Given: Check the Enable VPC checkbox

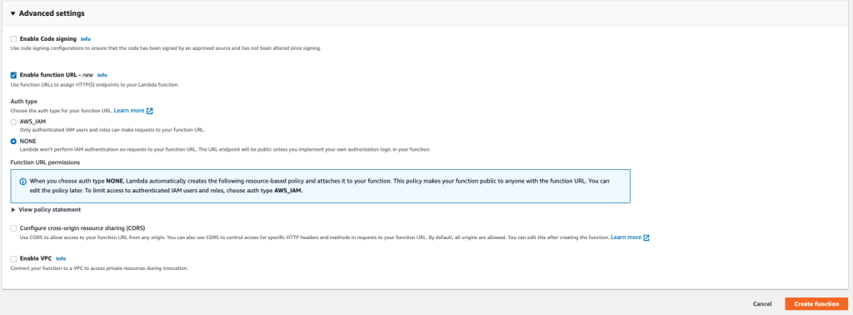Looking at the screenshot, I should [13, 259].
